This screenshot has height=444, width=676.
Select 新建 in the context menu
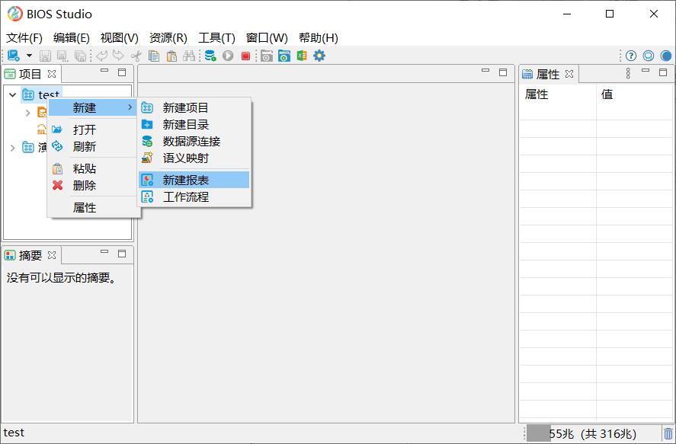(x=93, y=107)
